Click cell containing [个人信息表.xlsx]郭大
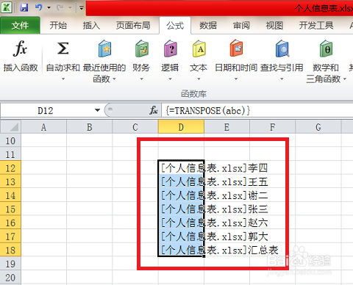Image resolution: width=353 pixels, height=285 pixels. click(x=181, y=237)
